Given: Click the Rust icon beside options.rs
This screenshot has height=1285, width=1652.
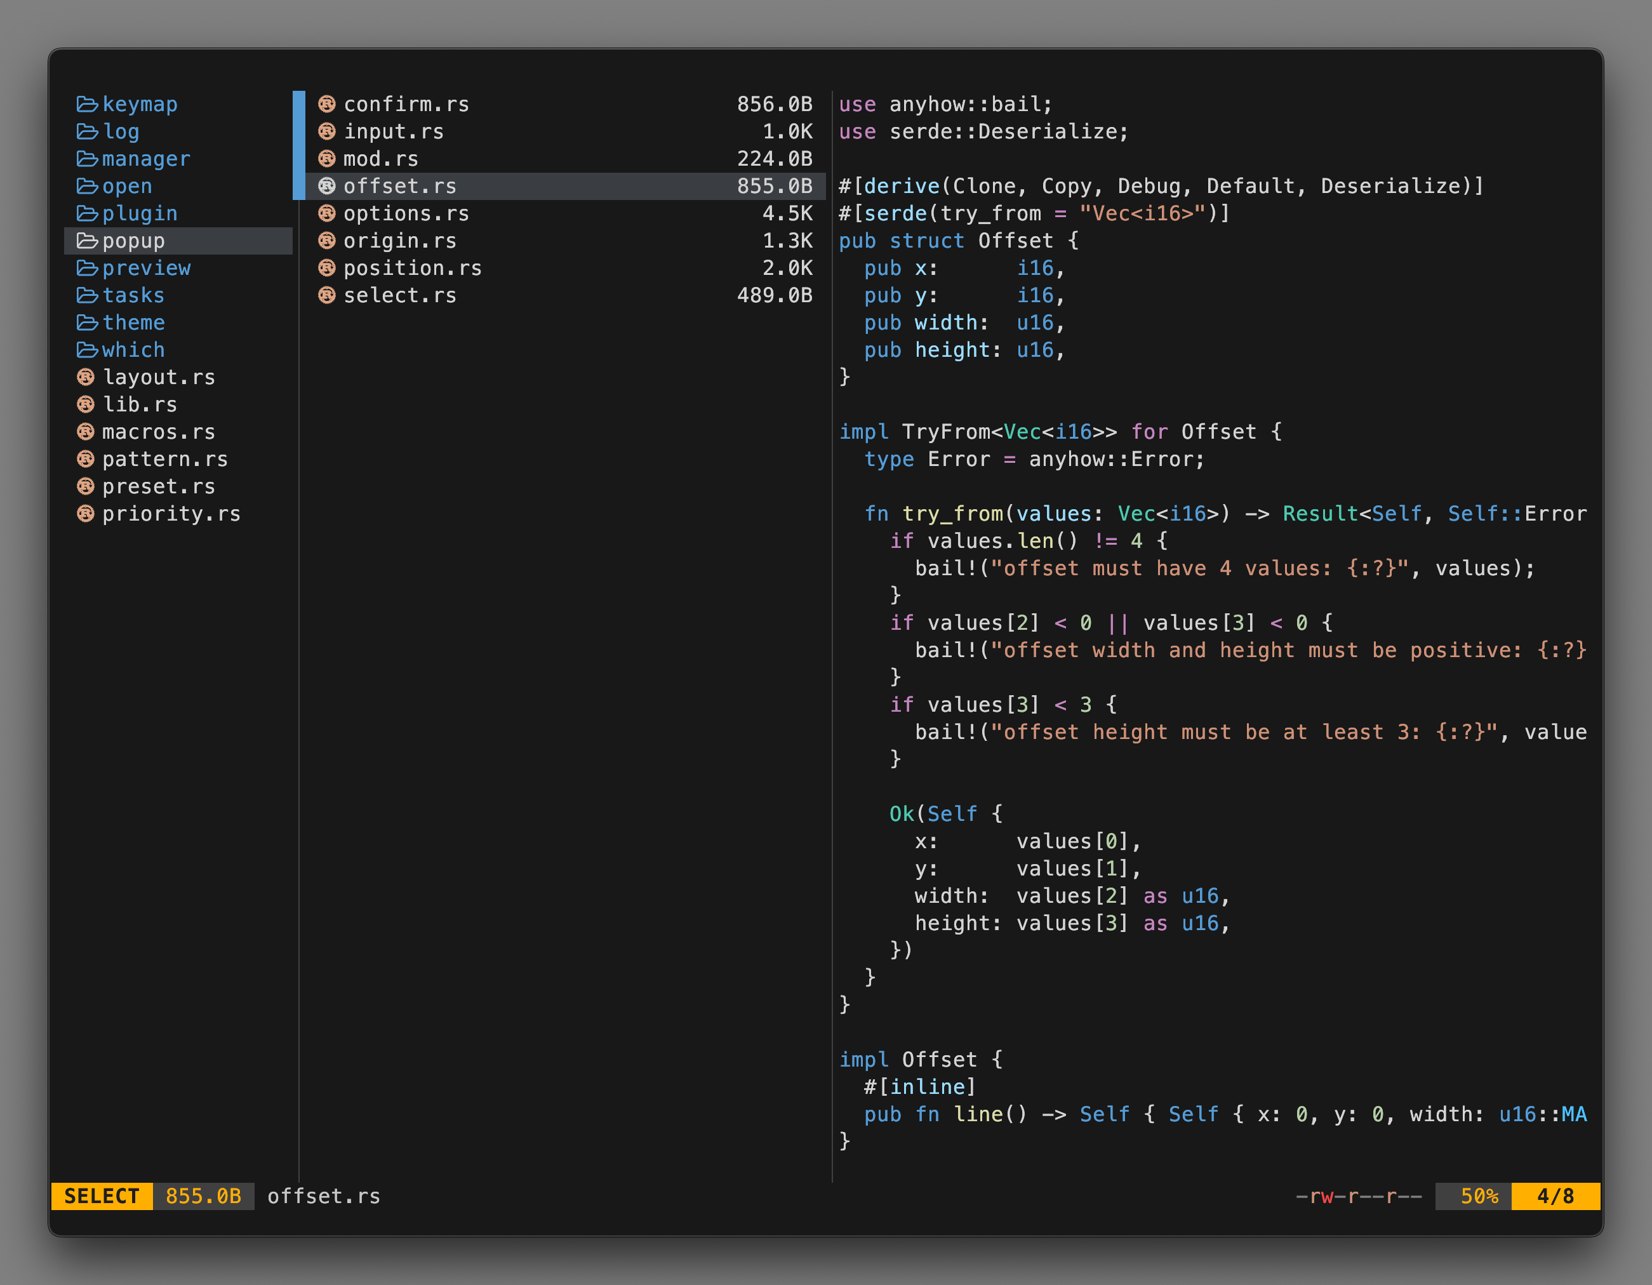Looking at the screenshot, I should (327, 213).
